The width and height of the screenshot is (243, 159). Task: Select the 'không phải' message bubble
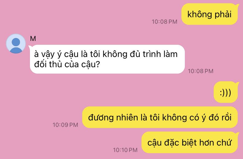point(209,14)
